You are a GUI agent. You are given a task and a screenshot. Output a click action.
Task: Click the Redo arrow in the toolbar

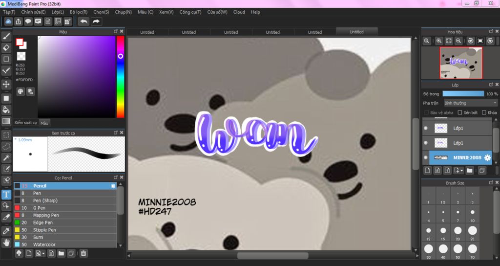pos(96,22)
